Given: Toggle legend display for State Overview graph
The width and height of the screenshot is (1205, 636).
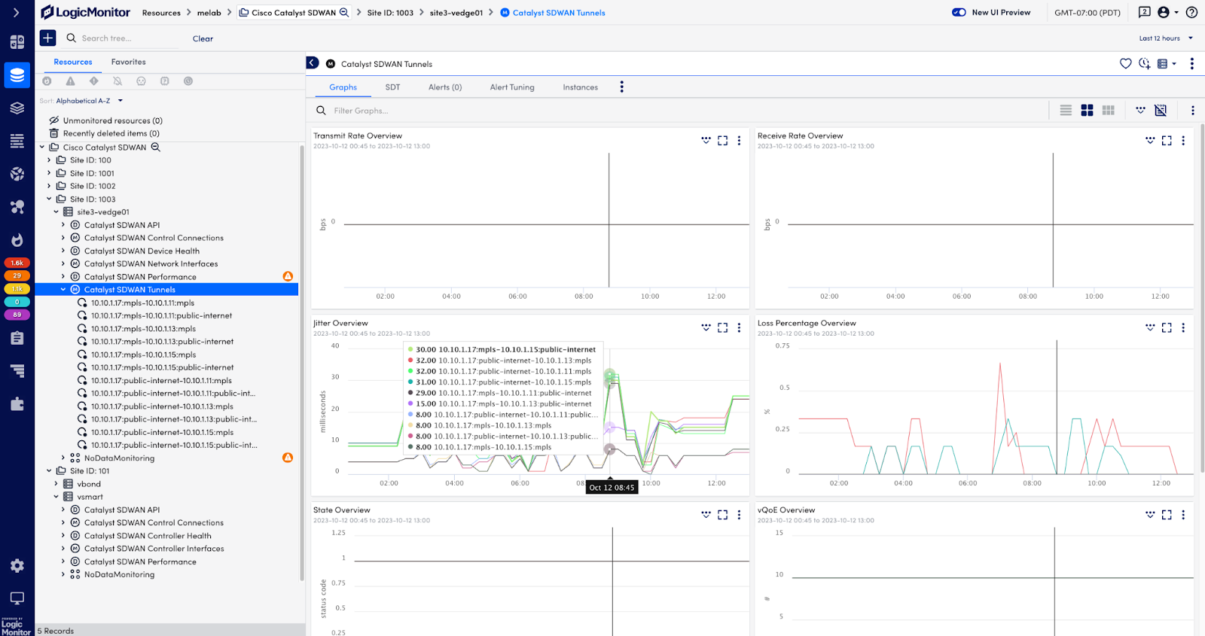Looking at the screenshot, I should point(706,515).
